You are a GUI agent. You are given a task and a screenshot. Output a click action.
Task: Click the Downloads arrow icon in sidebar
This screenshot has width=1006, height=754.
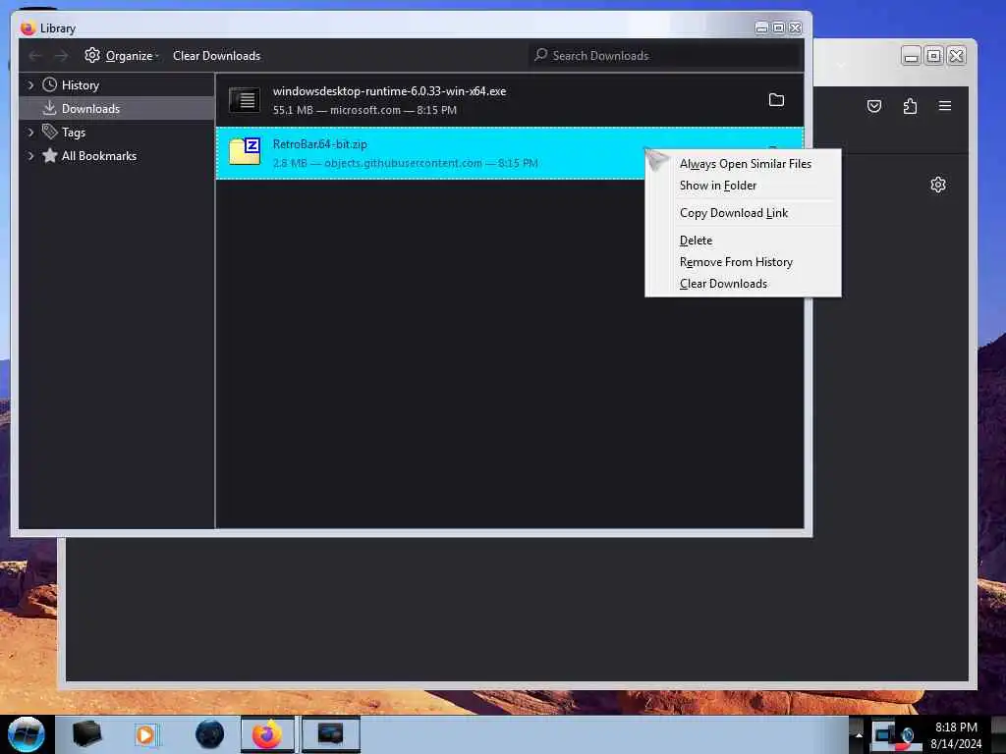(49, 108)
